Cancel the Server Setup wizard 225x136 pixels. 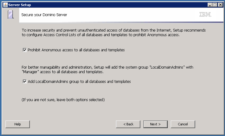point(183,124)
